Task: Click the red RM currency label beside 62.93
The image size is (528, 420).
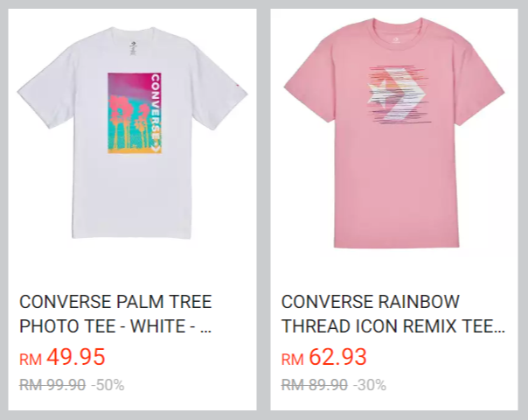Action: coord(292,360)
